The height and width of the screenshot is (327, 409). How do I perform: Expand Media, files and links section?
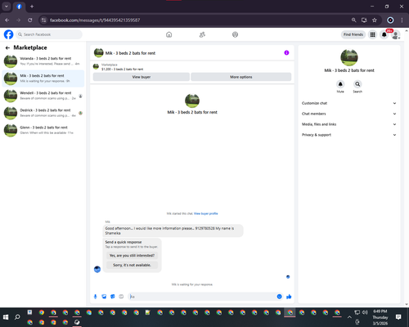(x=348, y=124)
